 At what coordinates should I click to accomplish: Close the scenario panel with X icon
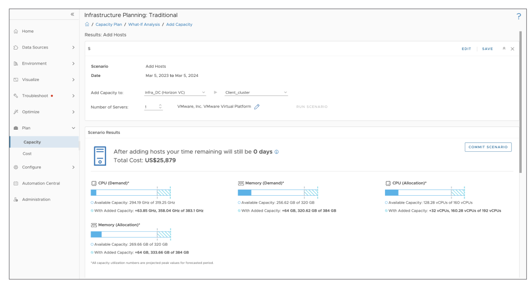(512, 49)
